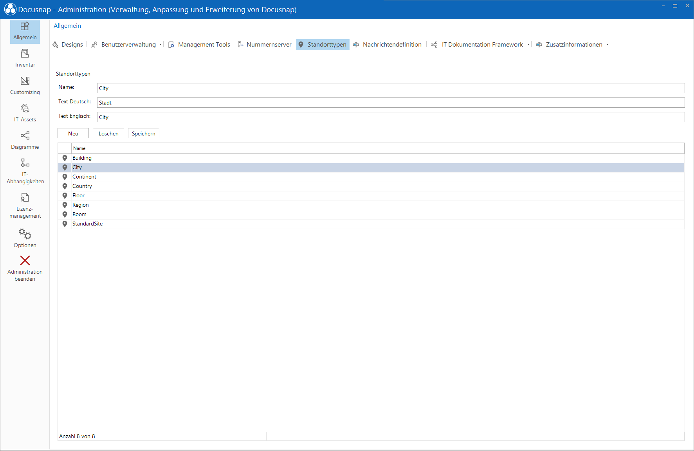Viewport: 694px width, 451px height.
Task: Click the red X to end Administration
Action: 25,260
